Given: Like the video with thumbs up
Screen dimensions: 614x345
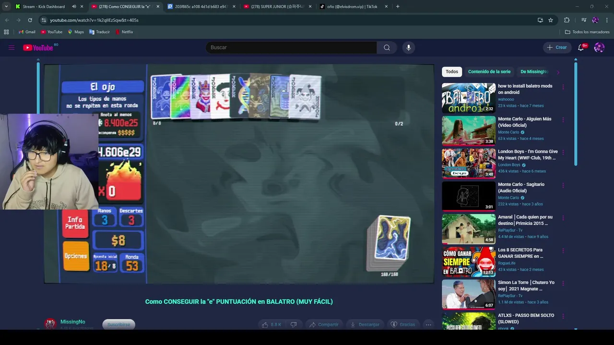Looking at the screenshot, I should [x=271, y=324].
